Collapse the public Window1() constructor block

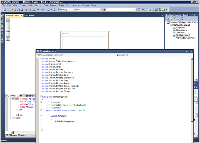coord(41,115)
